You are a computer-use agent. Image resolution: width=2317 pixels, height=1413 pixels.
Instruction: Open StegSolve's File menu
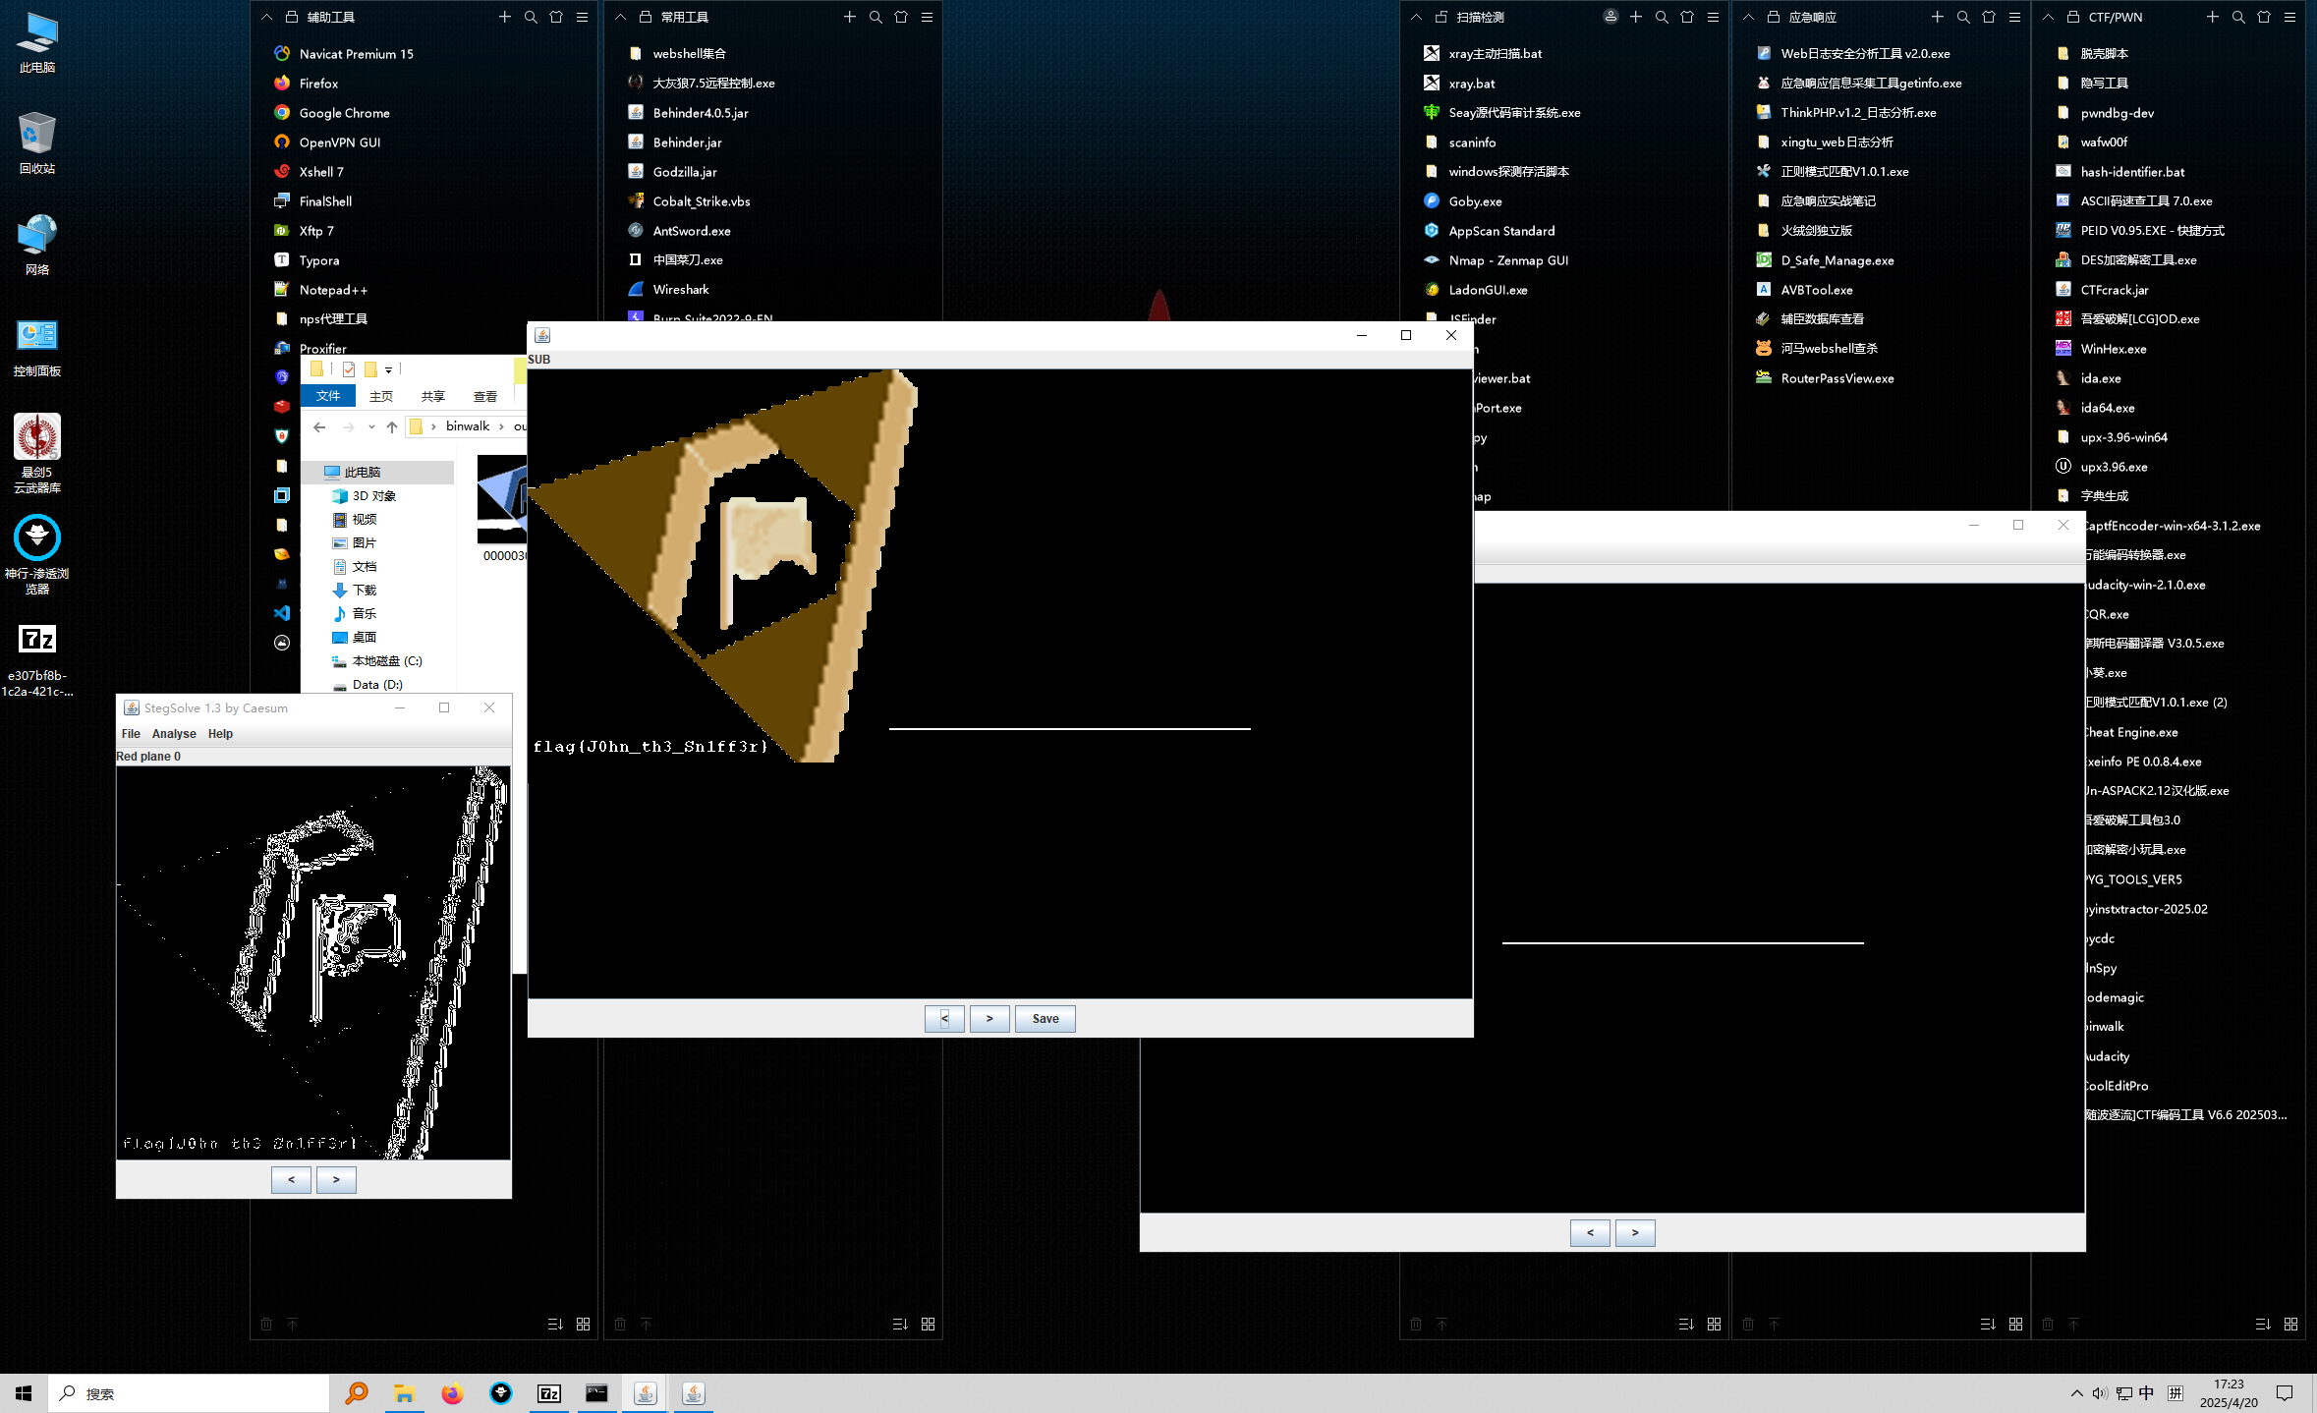pyautogui.click(x=131, y=734)
